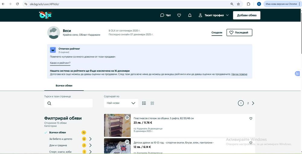Viewport: 302px width, 154px height.
Task: Go to next listings page arrow
Action: click(x=253, y=103)
